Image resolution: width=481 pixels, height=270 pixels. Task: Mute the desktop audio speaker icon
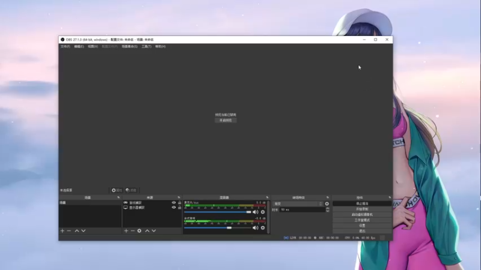point(256,228)
